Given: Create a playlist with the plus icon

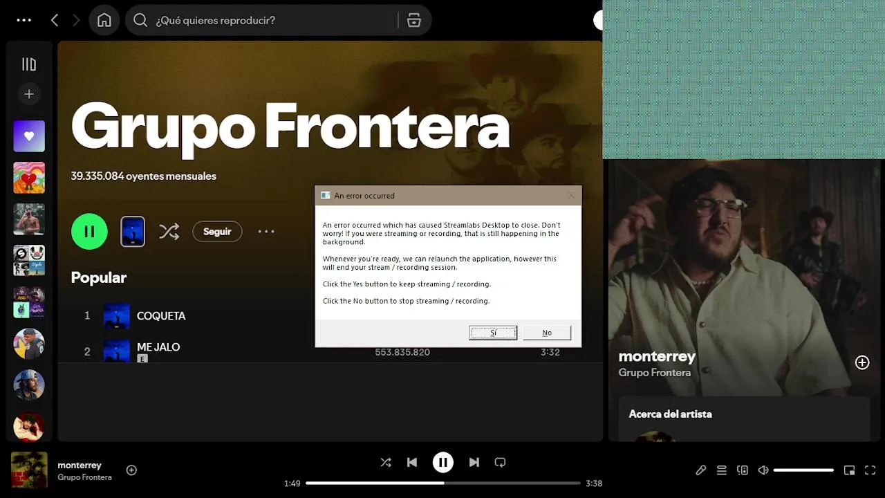Looking at the screenshot, I should click(x=29, y=94).
